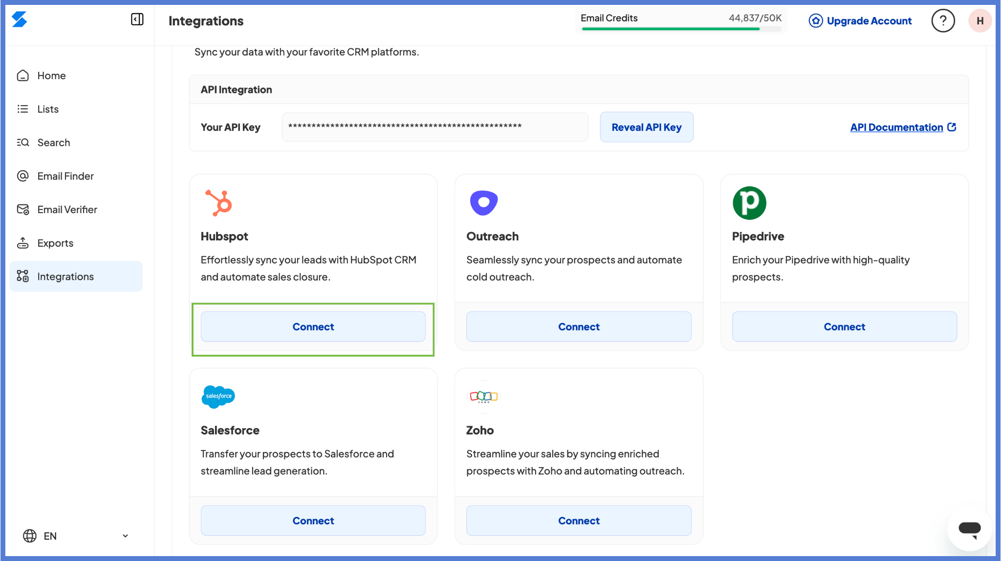The width and height of the screenshot is (1001, 561).
Task: Click the Zoho card title
Action: click(x=480, y=431)
